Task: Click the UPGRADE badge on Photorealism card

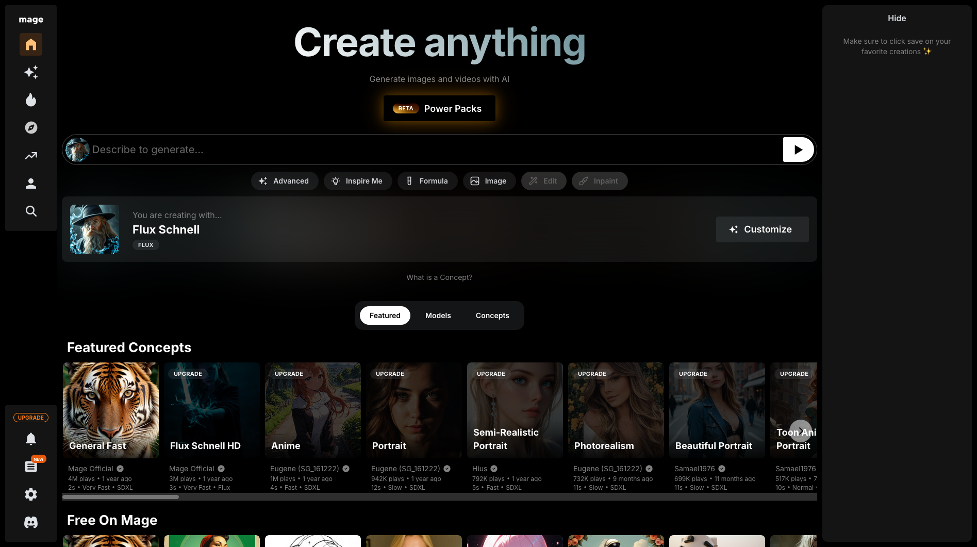Action: tap(592, 374)
